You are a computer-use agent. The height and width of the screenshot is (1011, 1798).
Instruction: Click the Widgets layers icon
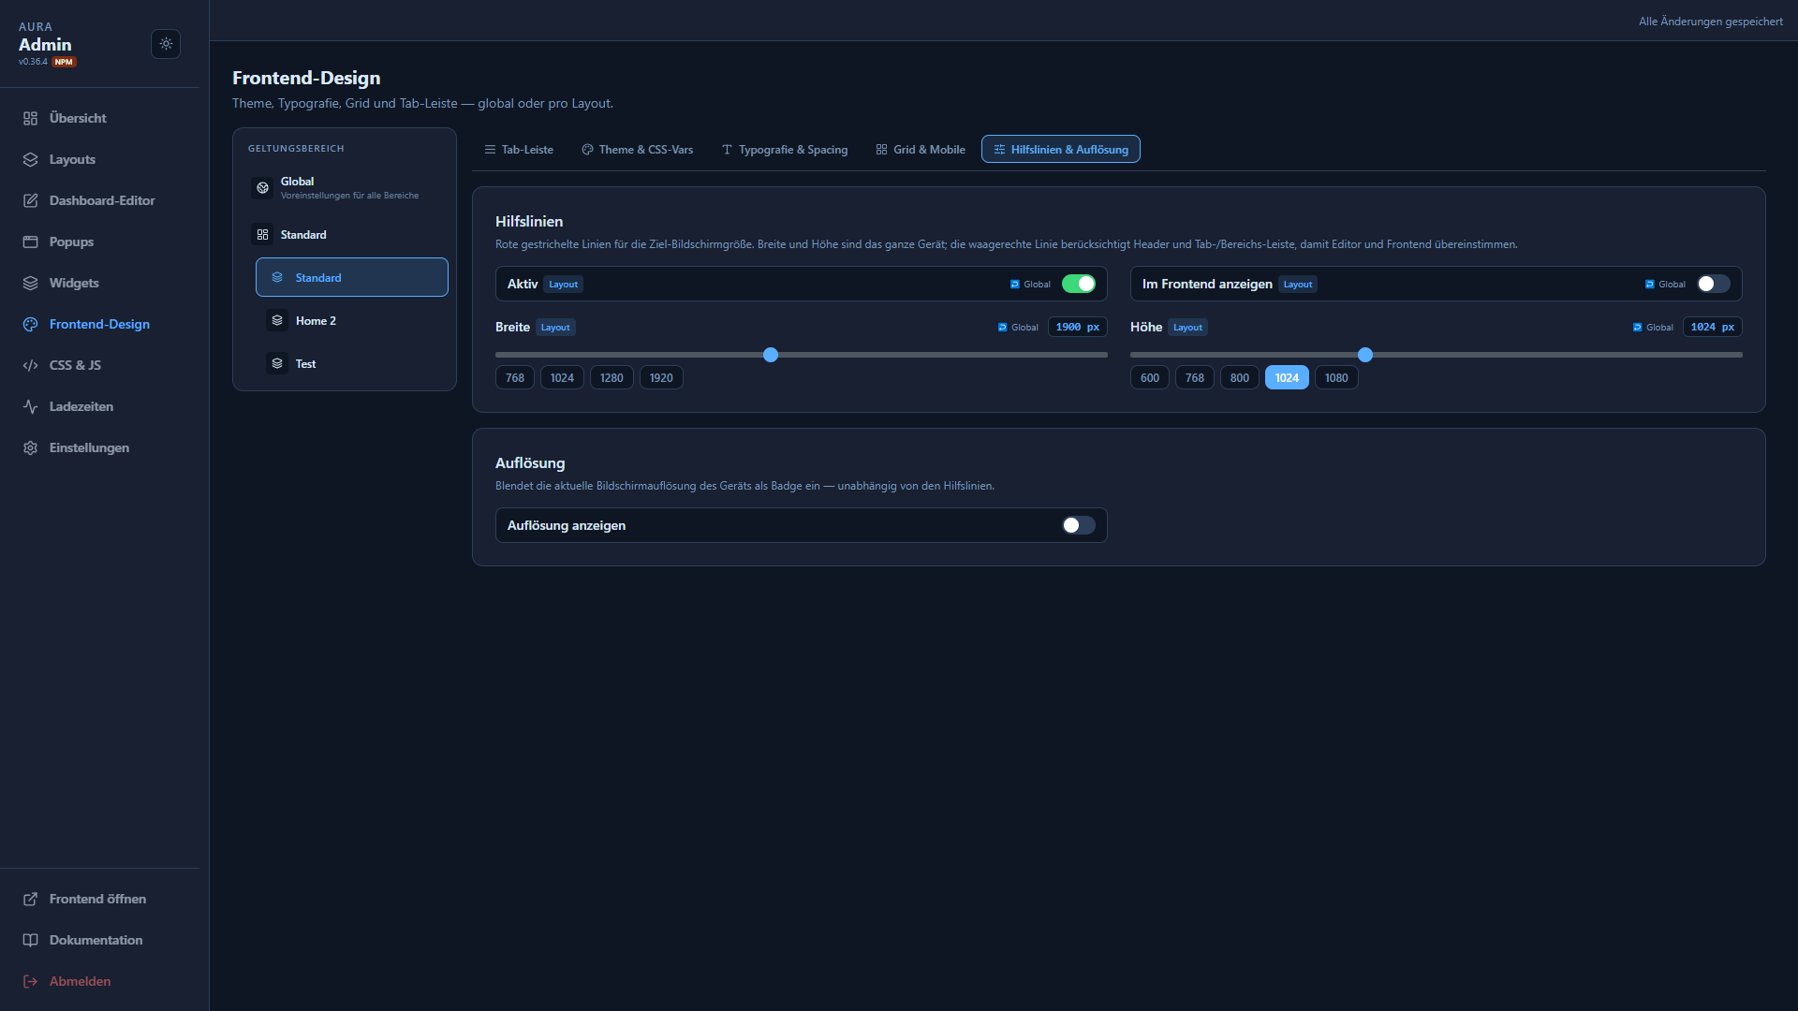(30, 283)
